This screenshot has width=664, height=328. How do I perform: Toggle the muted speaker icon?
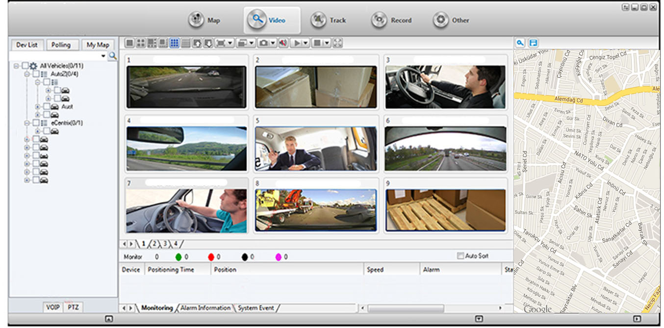283,43
